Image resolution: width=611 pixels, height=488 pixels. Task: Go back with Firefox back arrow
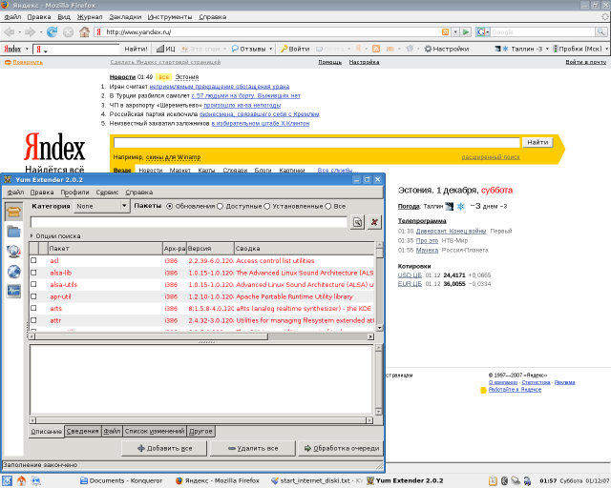[x=10, y=31]
